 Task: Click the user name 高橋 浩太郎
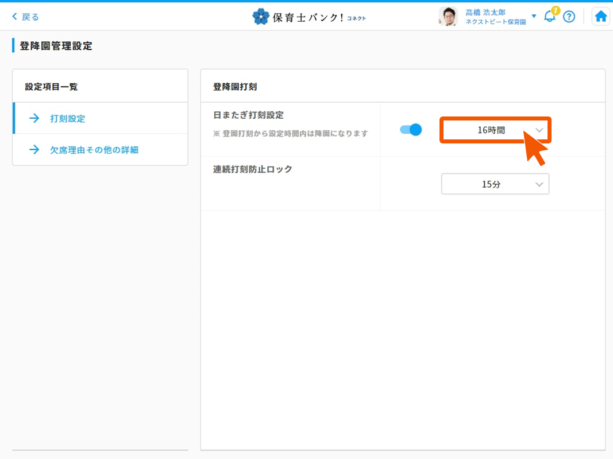tap(485, 12)
